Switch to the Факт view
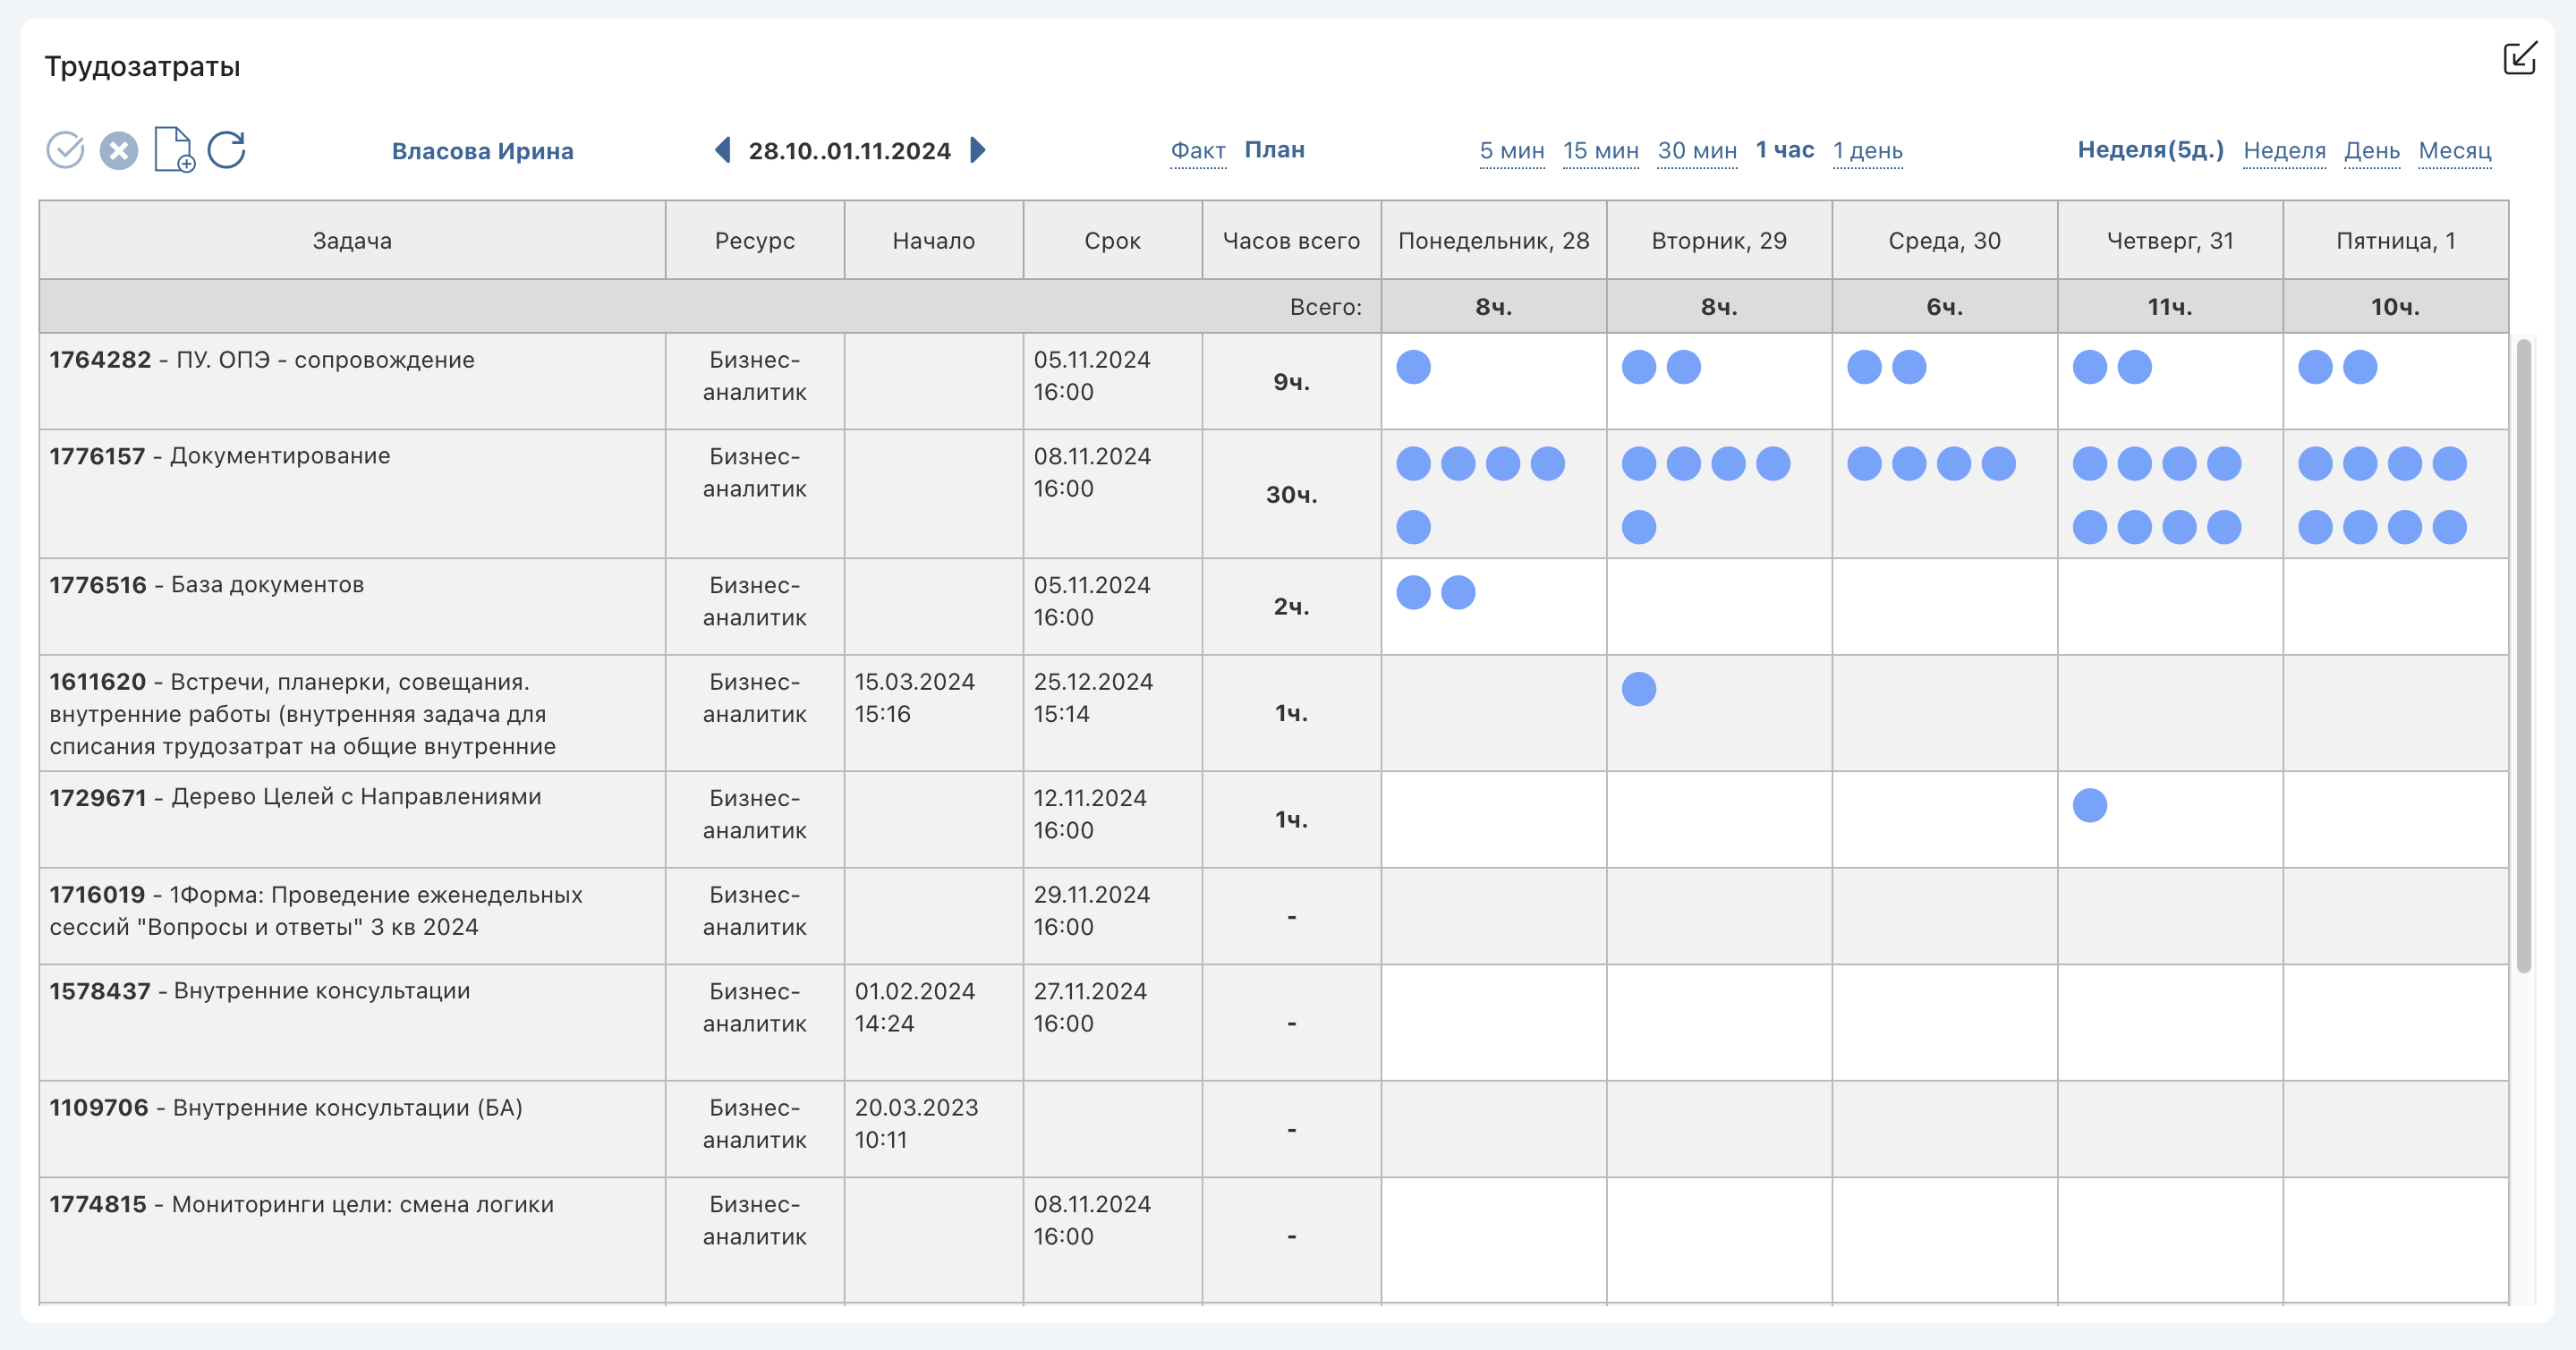Image resolution: width=2576 pixels, height=1350 pixels. (x=1198, y=150)
